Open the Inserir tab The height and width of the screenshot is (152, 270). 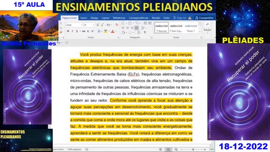pyautogui.click(x=84, y=18)
